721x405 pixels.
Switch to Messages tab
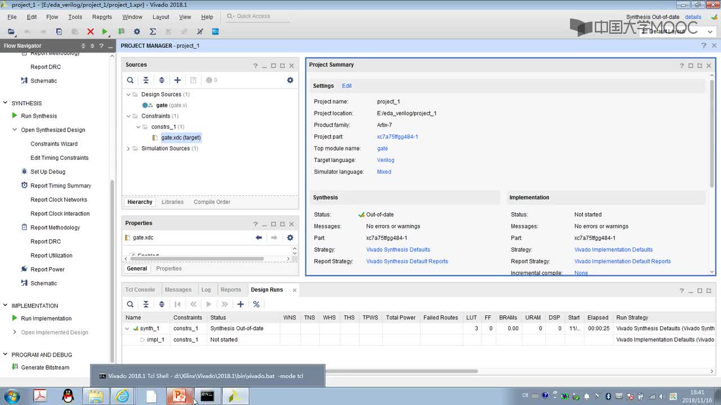click(178, 290)
